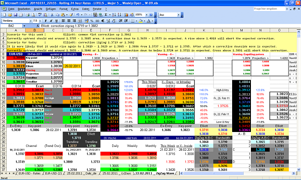The image size is (301, 180).
Task: Click the fx insert function button
Action: [38, 26]
